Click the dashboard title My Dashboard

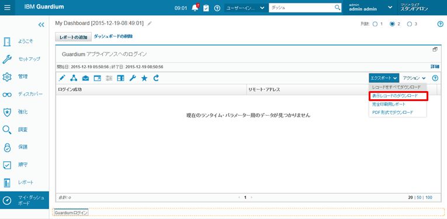click(x=99, y=23)
